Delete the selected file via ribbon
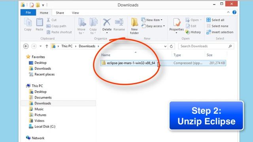Viewport: 253px width, 142px height. pos(107,26)
